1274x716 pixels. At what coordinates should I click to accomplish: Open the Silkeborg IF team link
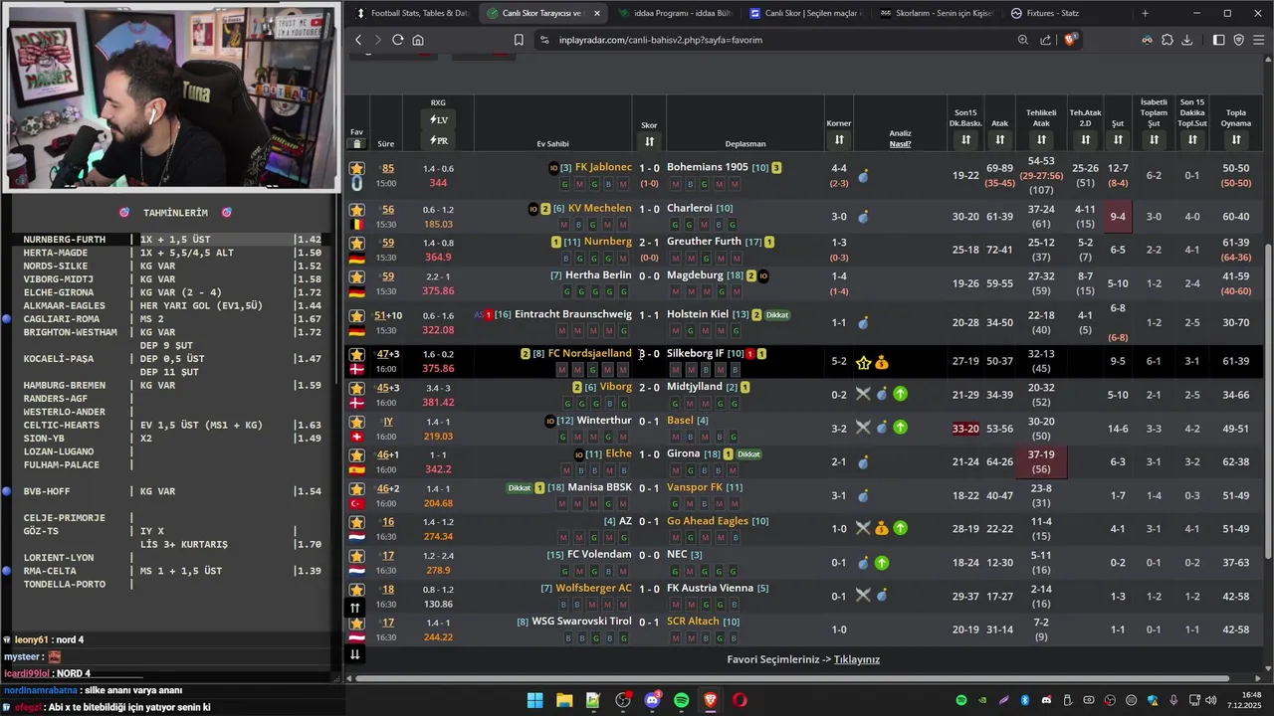click(696, 353)
